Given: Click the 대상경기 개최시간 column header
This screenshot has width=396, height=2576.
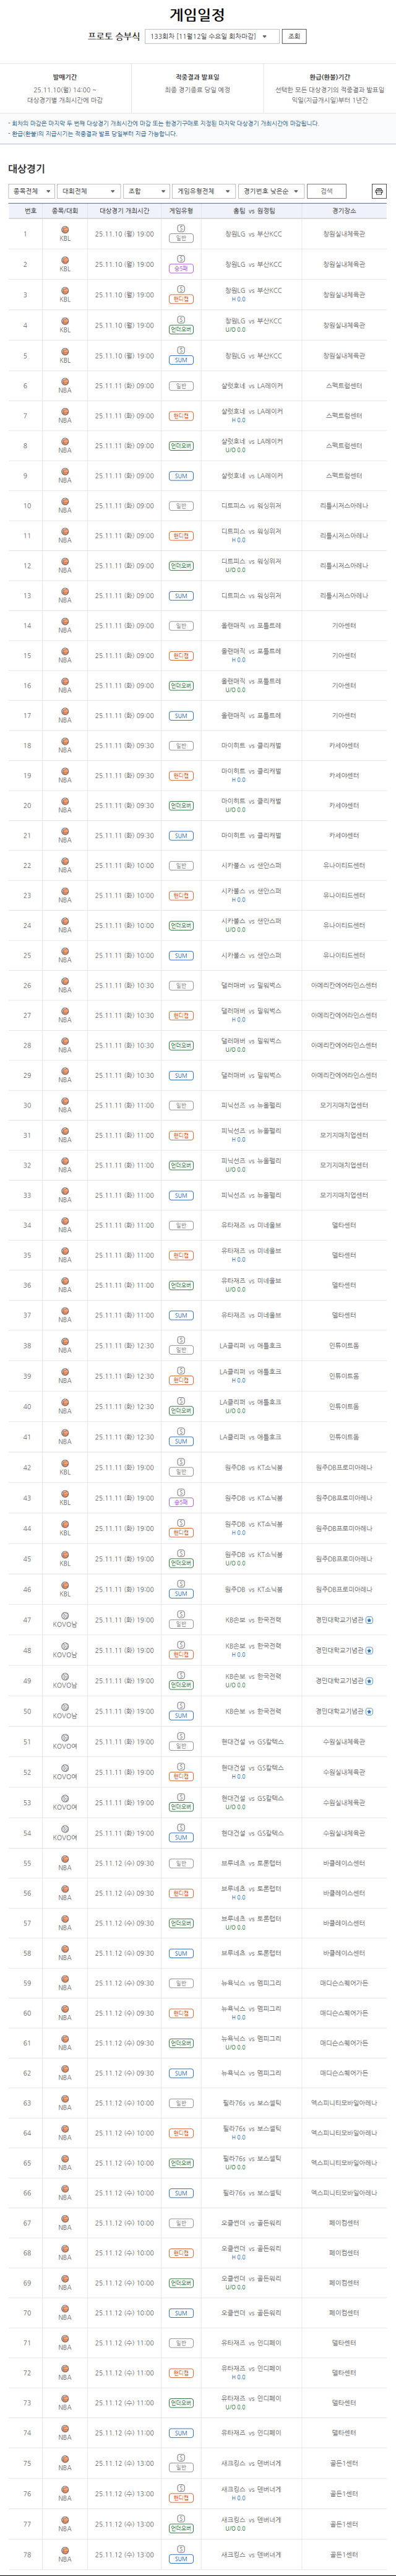Looking at the screenshot, I should 125,211.
